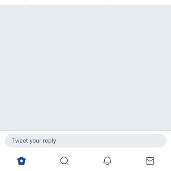Tap the bell icon in bottom bar
Screen dimensions: 171x171
tap(107, 161)
